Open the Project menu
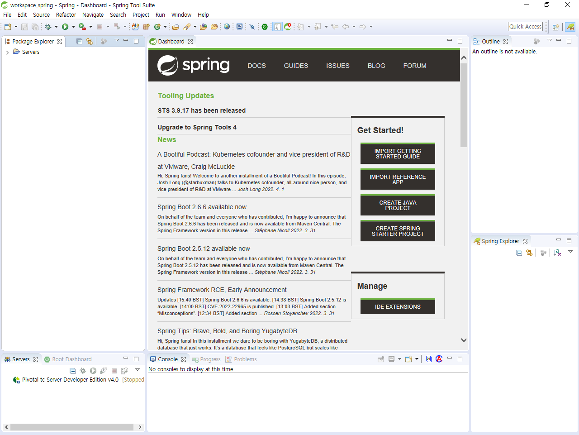The height and width of the screenshot is (435, 579). coord(141,15)
